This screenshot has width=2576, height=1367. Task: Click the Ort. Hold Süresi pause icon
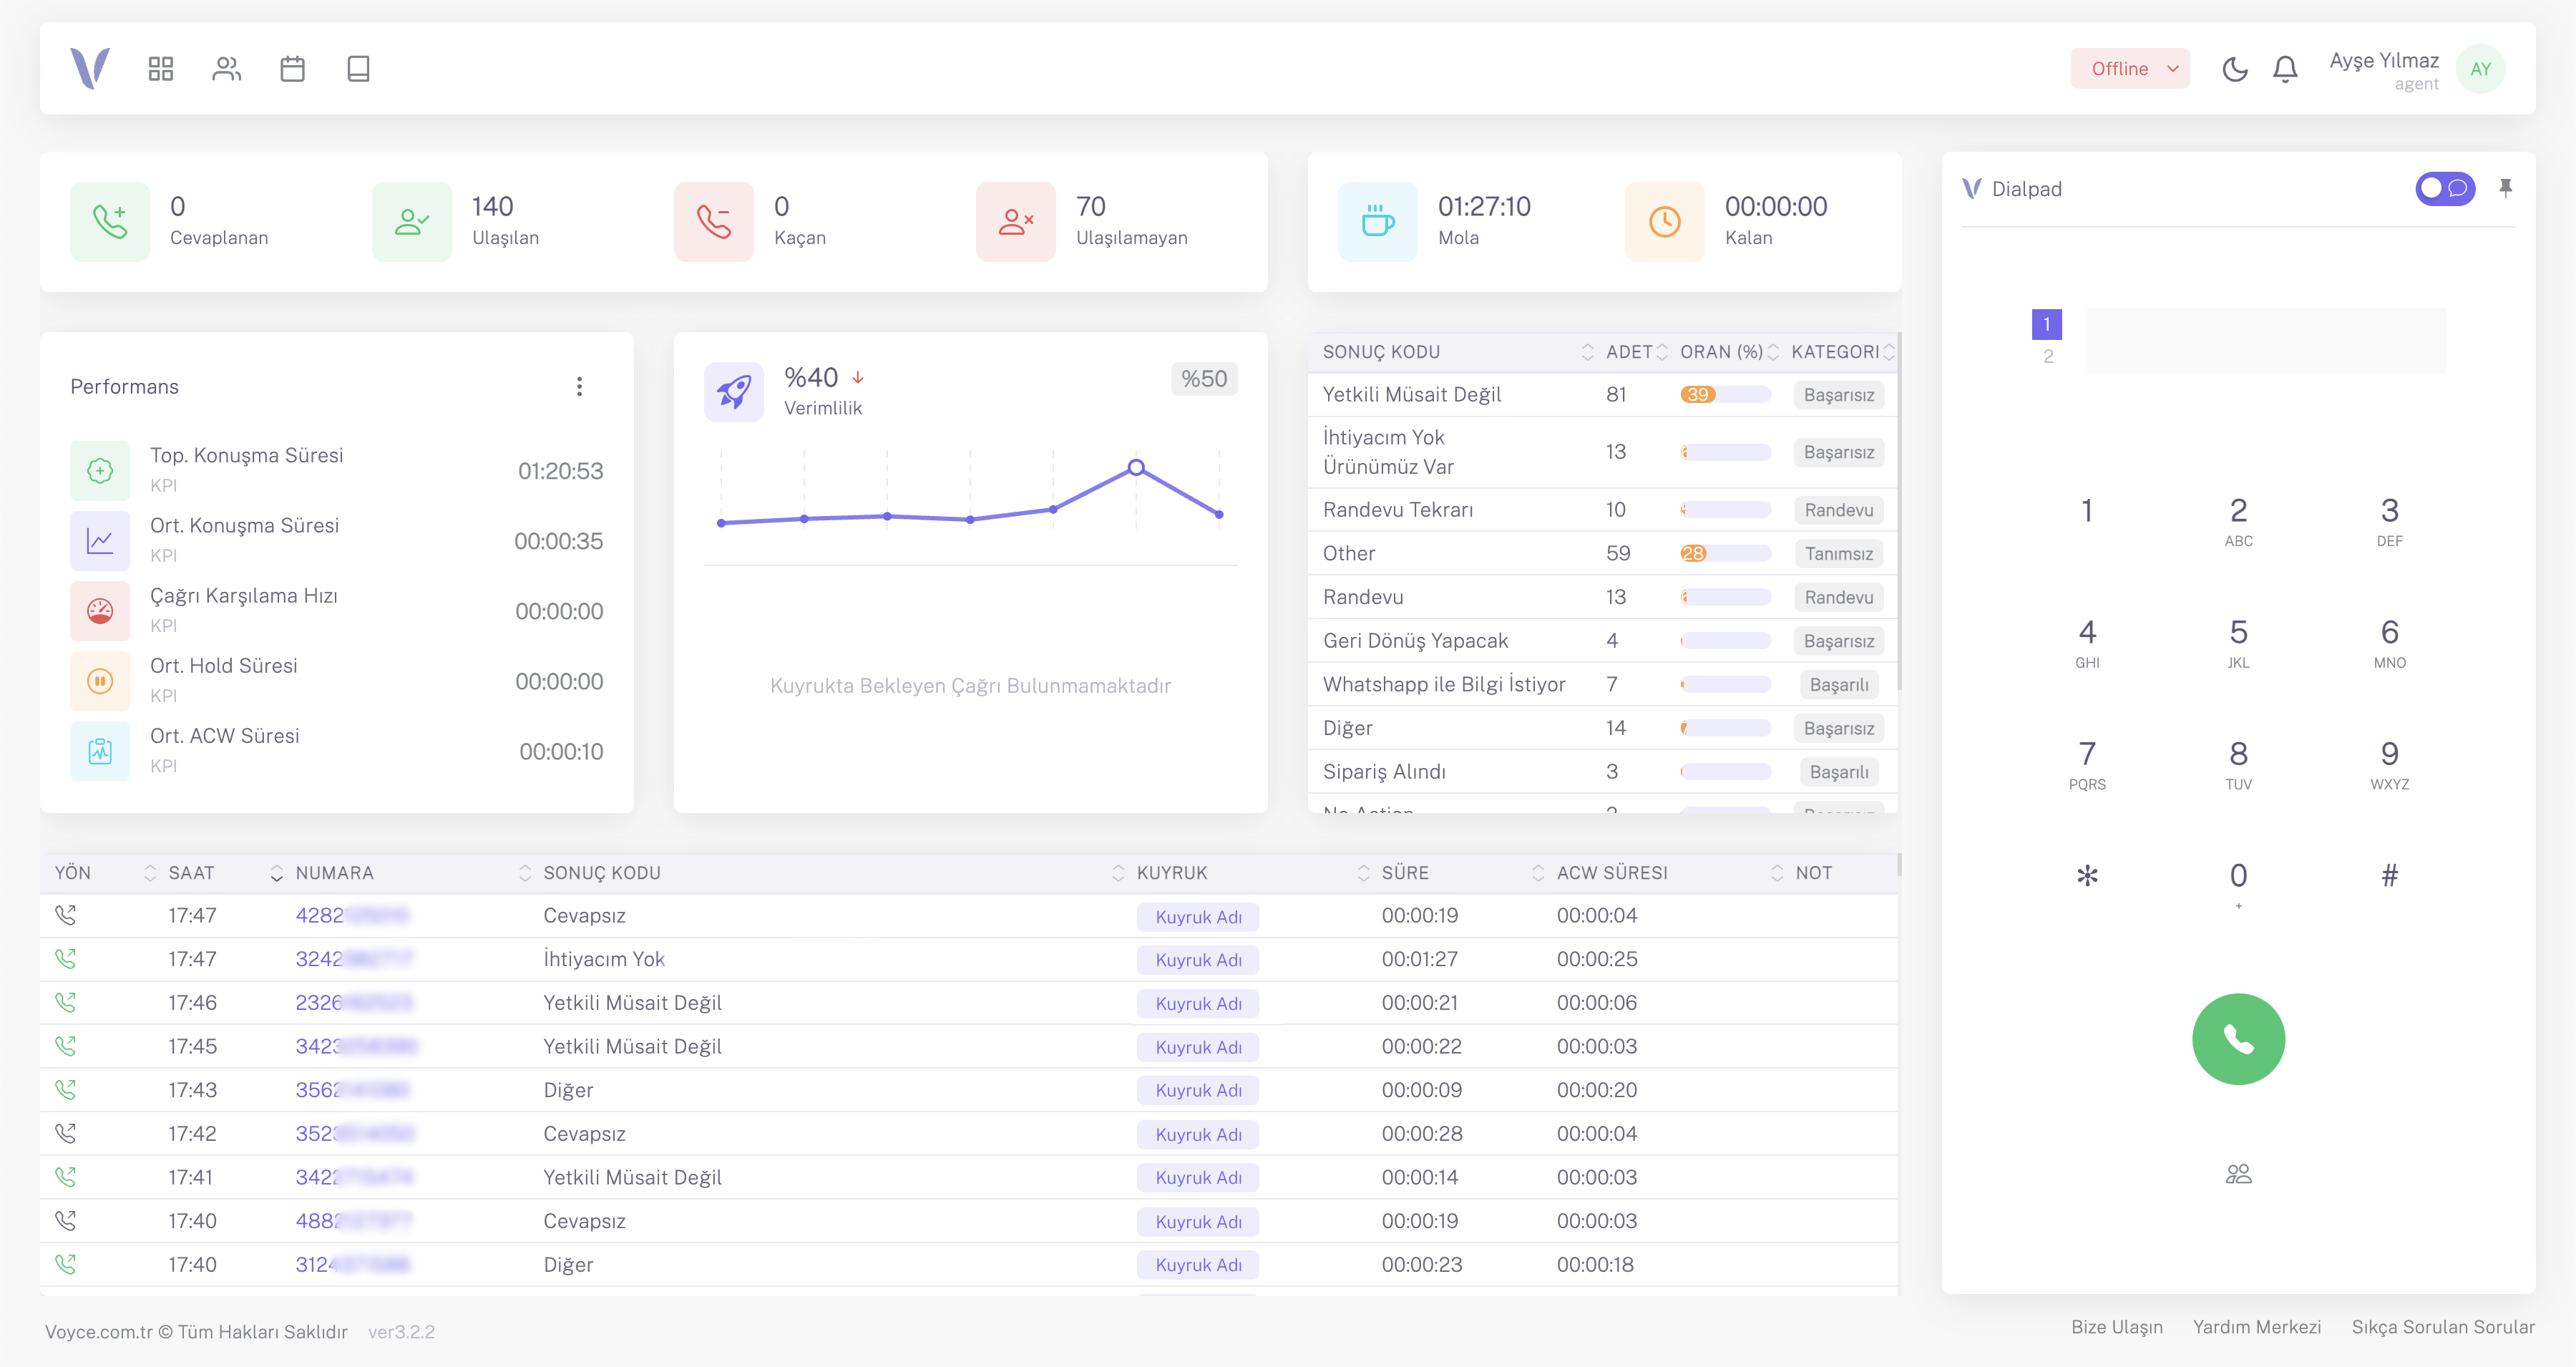coord(100,680)
